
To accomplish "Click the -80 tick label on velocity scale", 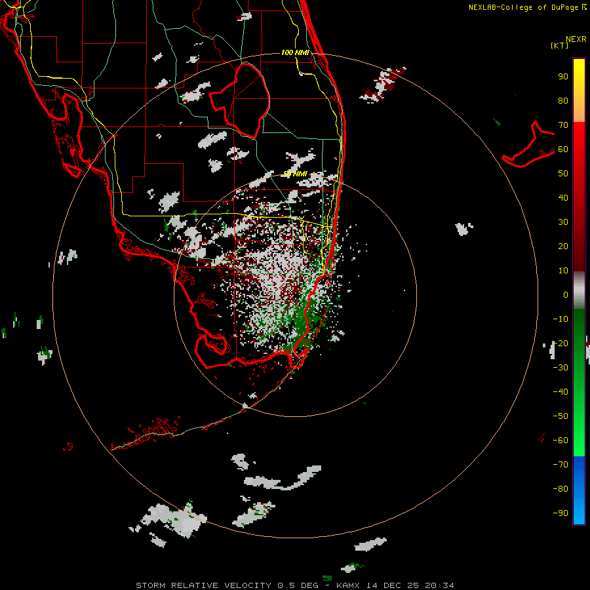I will pyautogui.click(x=560, y=489).
